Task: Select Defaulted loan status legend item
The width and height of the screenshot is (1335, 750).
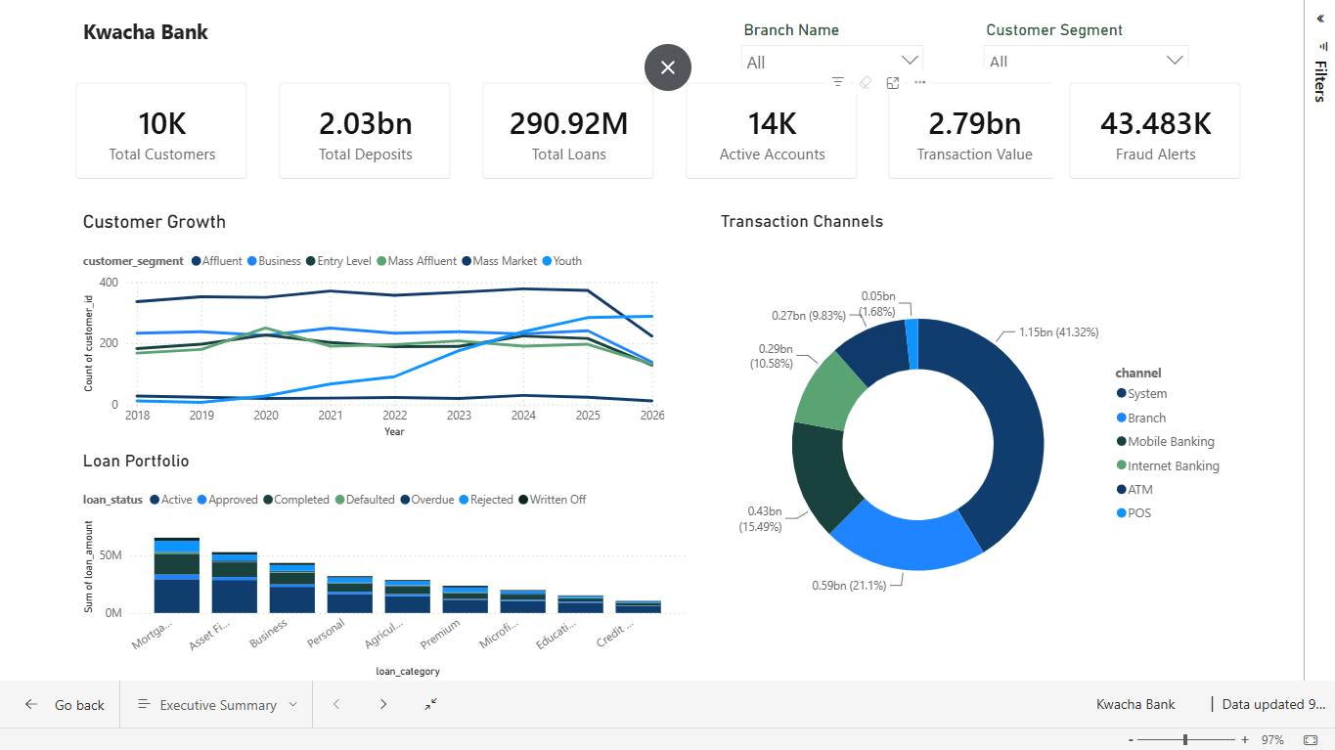Action: point(364,500)
